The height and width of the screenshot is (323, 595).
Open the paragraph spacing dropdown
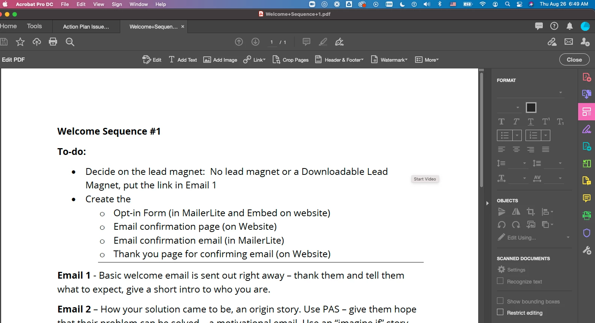pos(554,163)
